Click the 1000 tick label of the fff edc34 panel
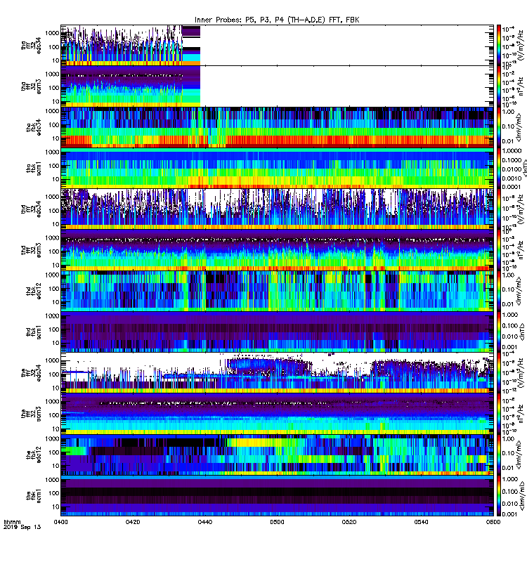Screen dimensions: 527x562 point(52,360)
